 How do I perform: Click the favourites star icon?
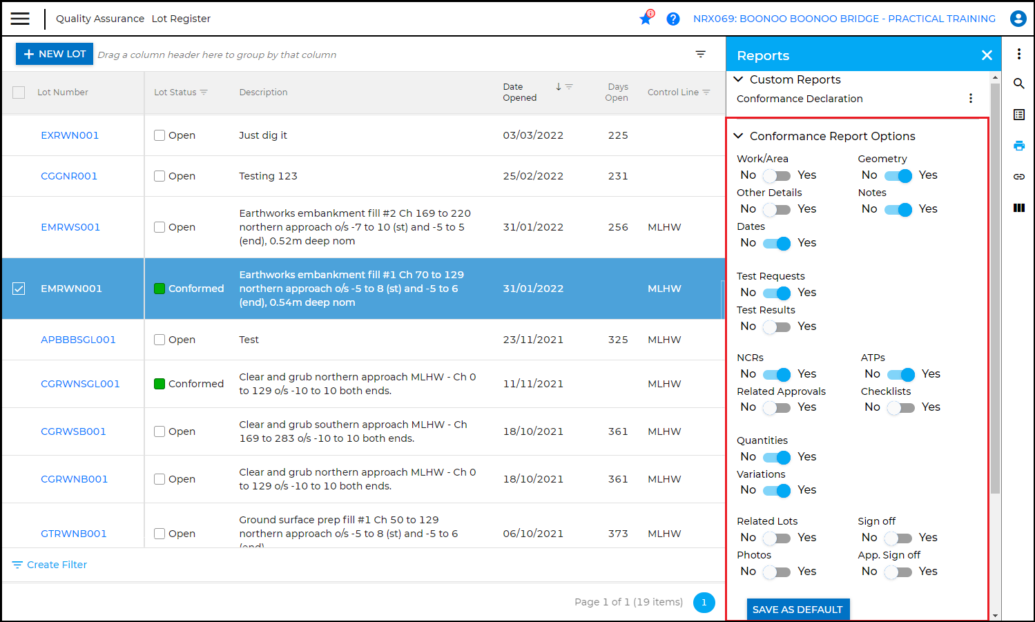(x=646, y=19)
